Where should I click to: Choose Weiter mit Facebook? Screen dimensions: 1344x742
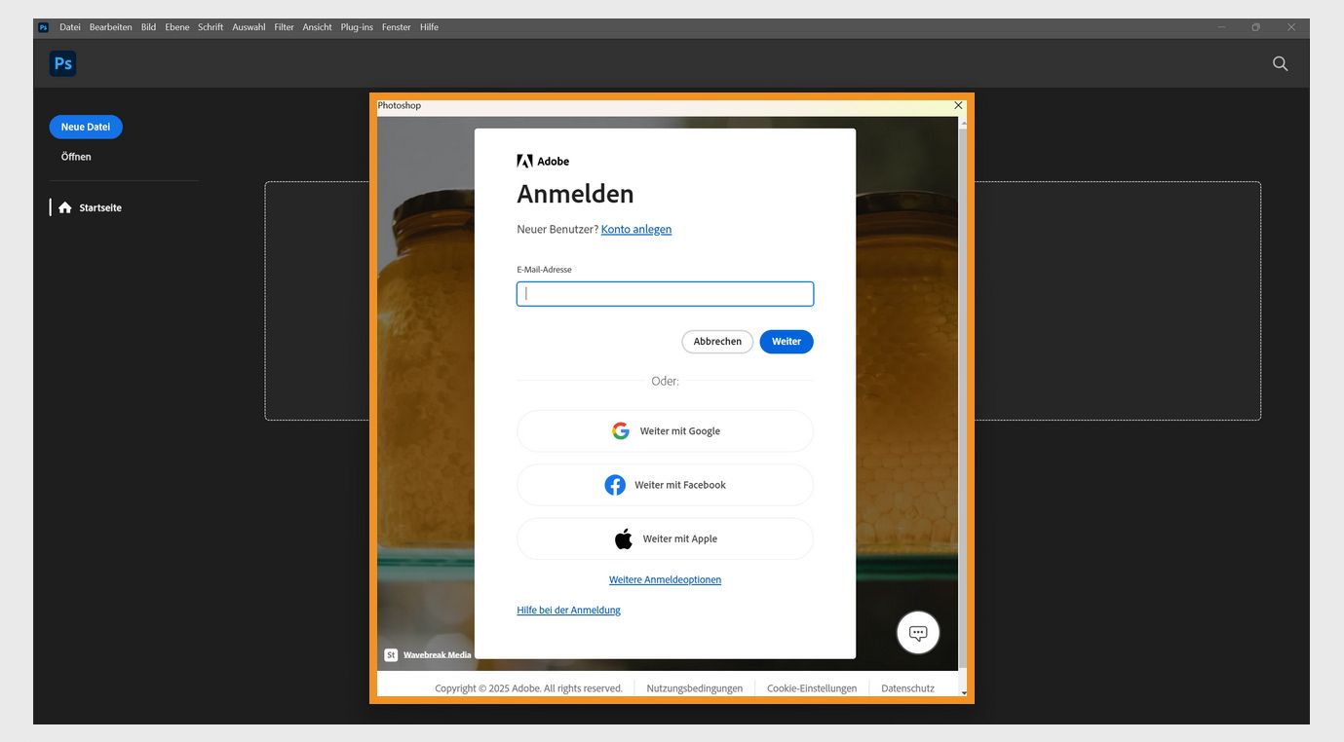click(665, 485)
